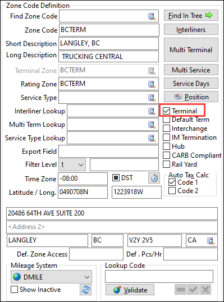Click Long Description field TRUCKING CENTRAL
Viewport: 224px width, 302px height.
coord(108,57)
